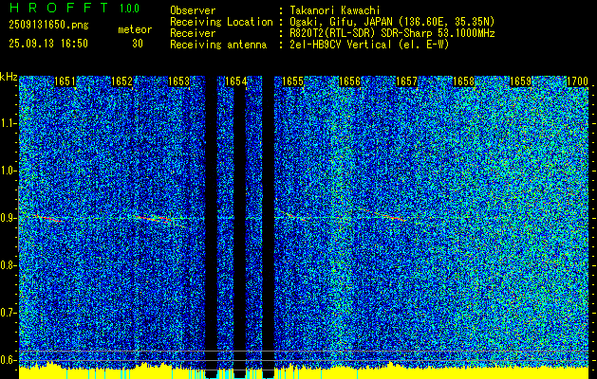Click the R820T2(RTL-SDR) receiver text

point(392,33)
